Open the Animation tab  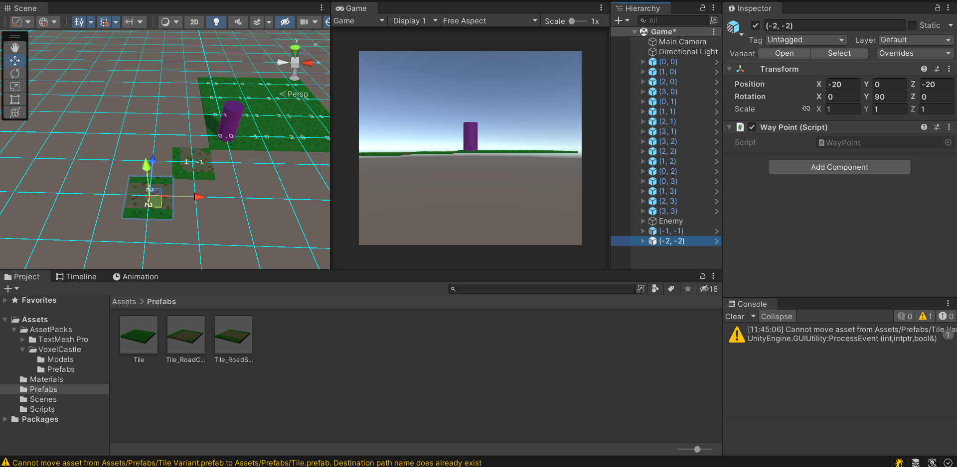tap(136, 276)
